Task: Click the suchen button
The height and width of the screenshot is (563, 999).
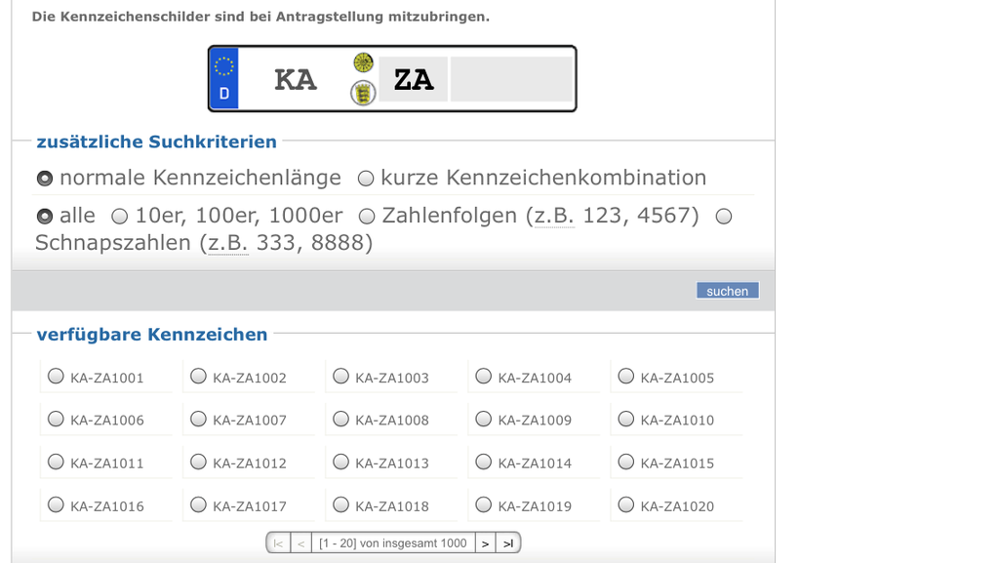Action: [727, 291]
